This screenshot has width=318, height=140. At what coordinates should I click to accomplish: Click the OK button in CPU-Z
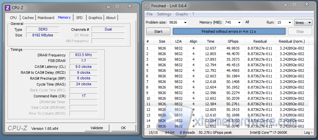pos(123,128)
